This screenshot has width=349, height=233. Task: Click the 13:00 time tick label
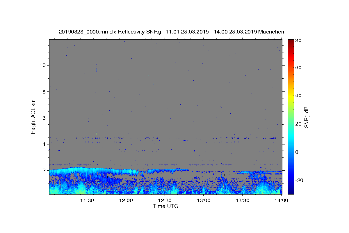tap(204, 200)
